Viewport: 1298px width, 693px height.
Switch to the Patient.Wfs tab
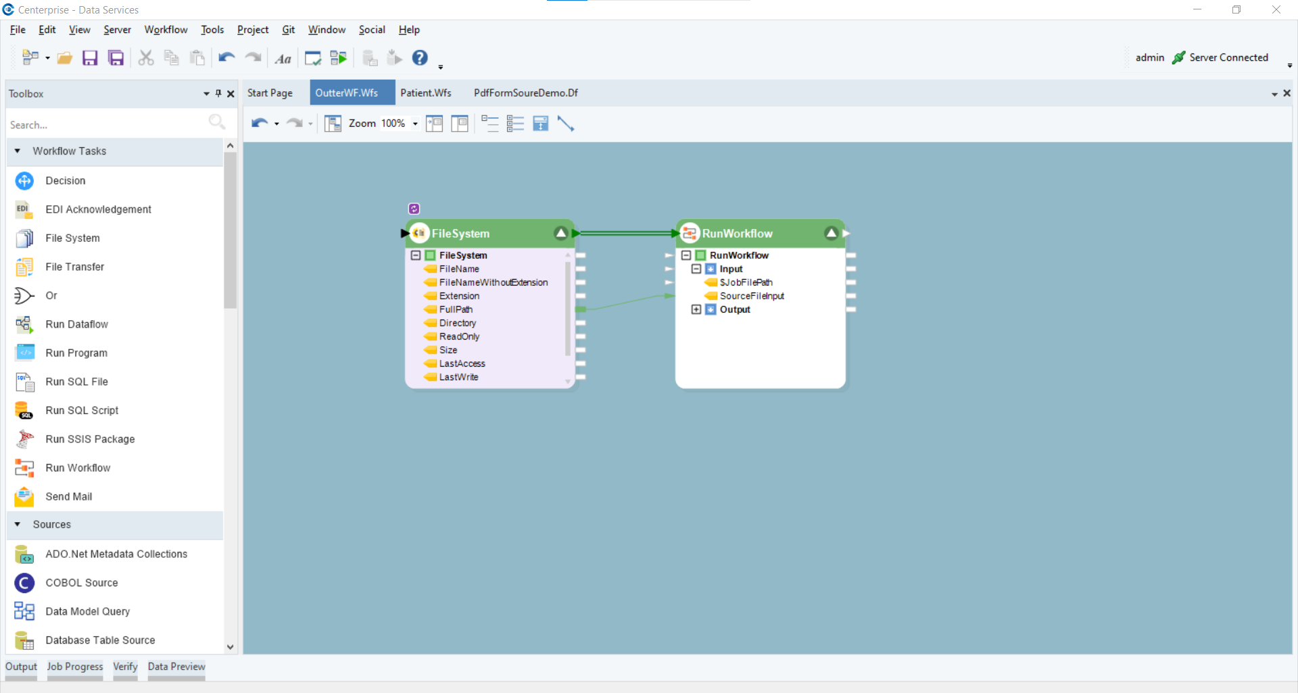[x=425, y=93]
